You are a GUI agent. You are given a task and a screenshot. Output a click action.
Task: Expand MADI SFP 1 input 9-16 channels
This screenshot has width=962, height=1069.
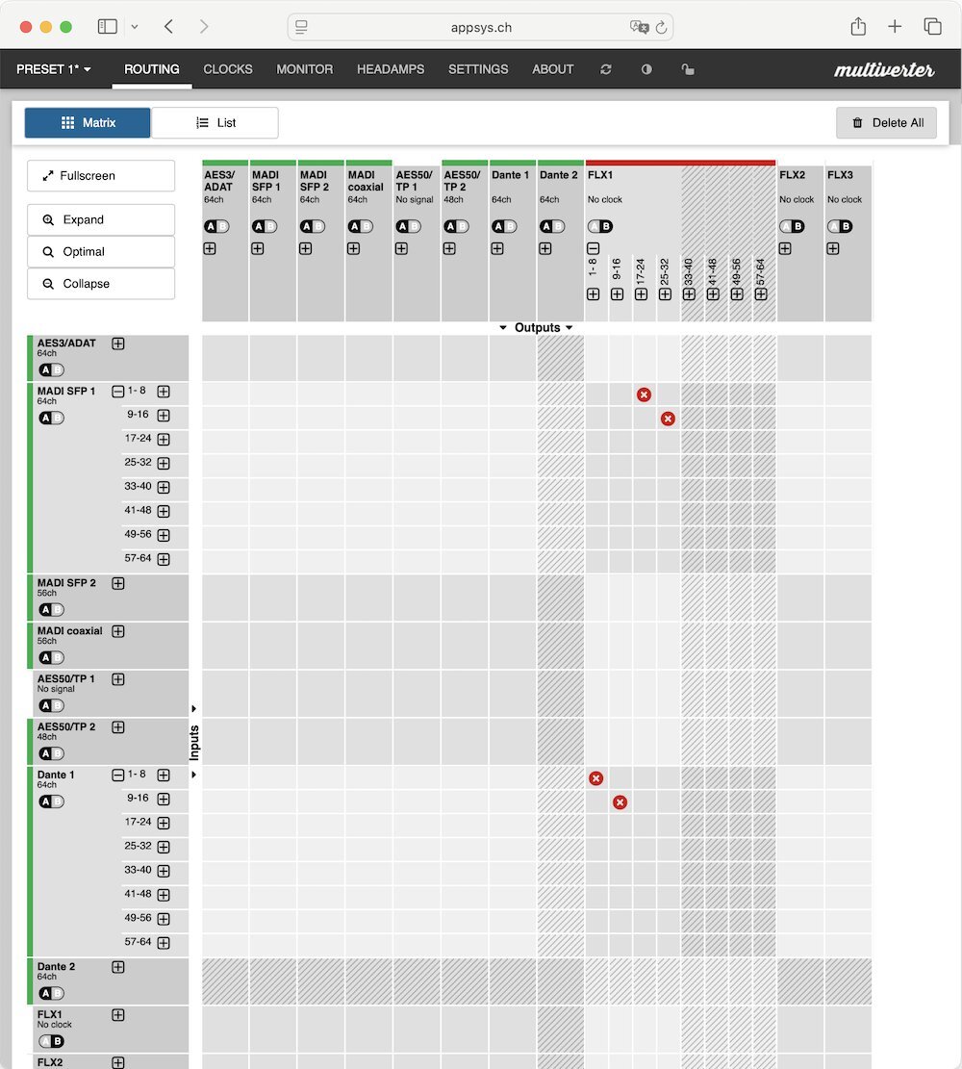tap(164, 416)
